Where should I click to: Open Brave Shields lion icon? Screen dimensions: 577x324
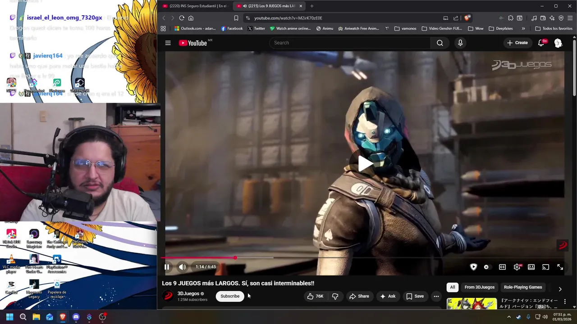click(467, 18)
